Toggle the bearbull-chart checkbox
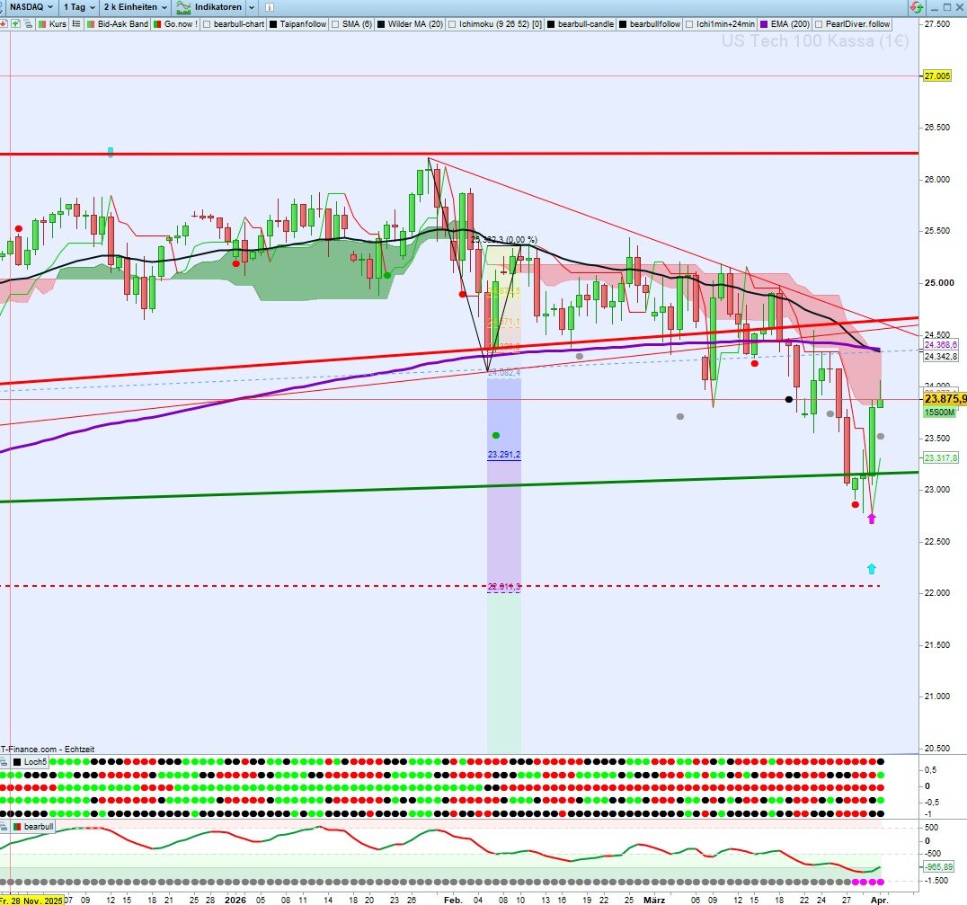 [208, 23]
